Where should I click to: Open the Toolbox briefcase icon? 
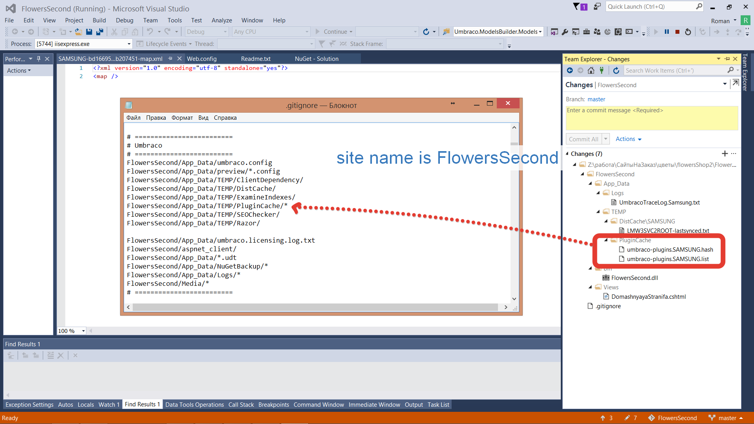point(586,32)
